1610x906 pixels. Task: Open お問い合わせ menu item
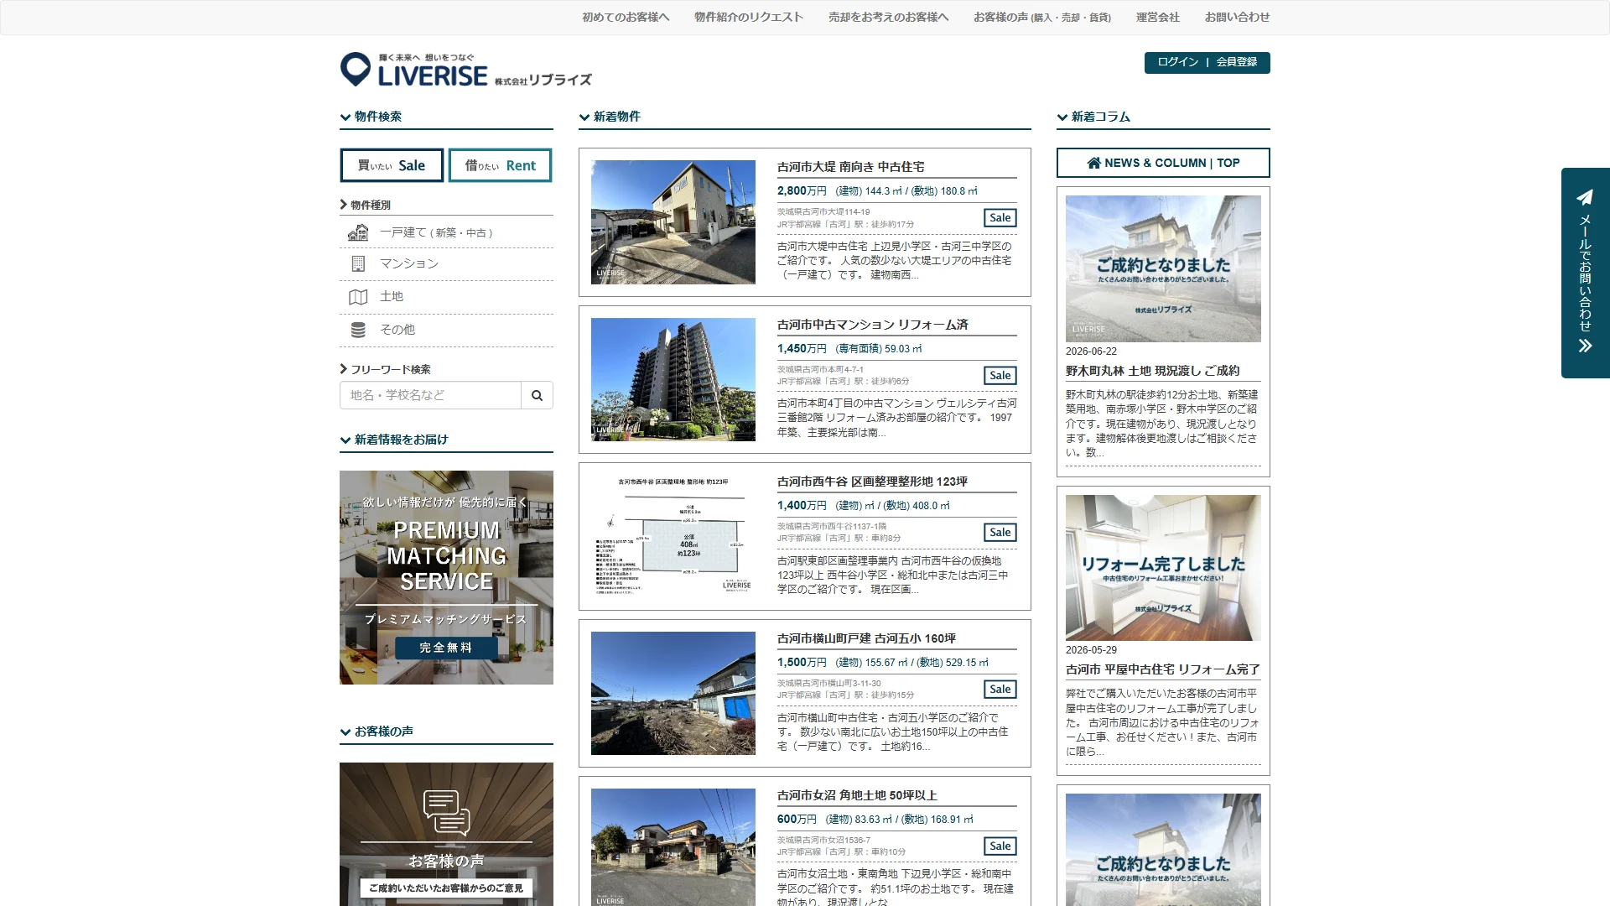point(1238,17)
